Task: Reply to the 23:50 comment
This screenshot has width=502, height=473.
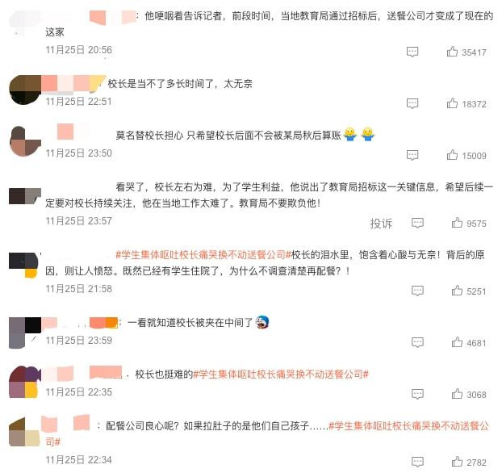Action: pos(412,155)
